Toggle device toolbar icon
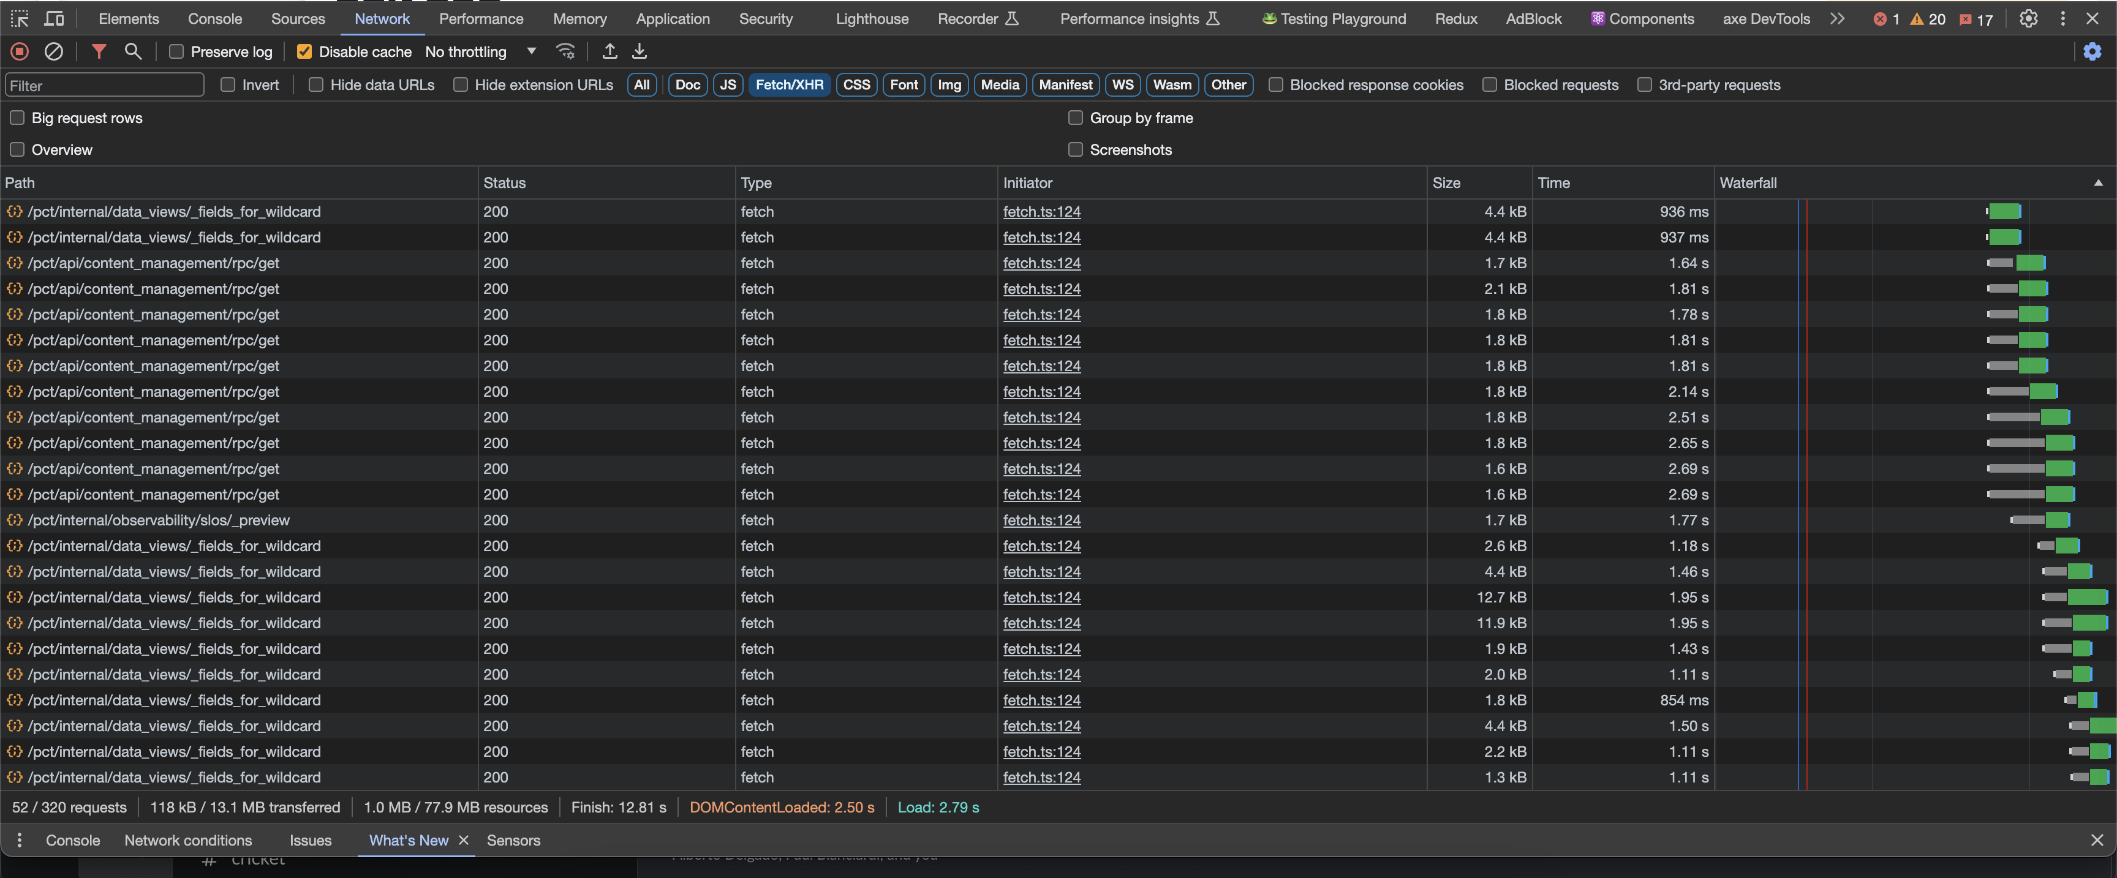The height and width of the screenshot is (878, 2117). coord(55,18)
